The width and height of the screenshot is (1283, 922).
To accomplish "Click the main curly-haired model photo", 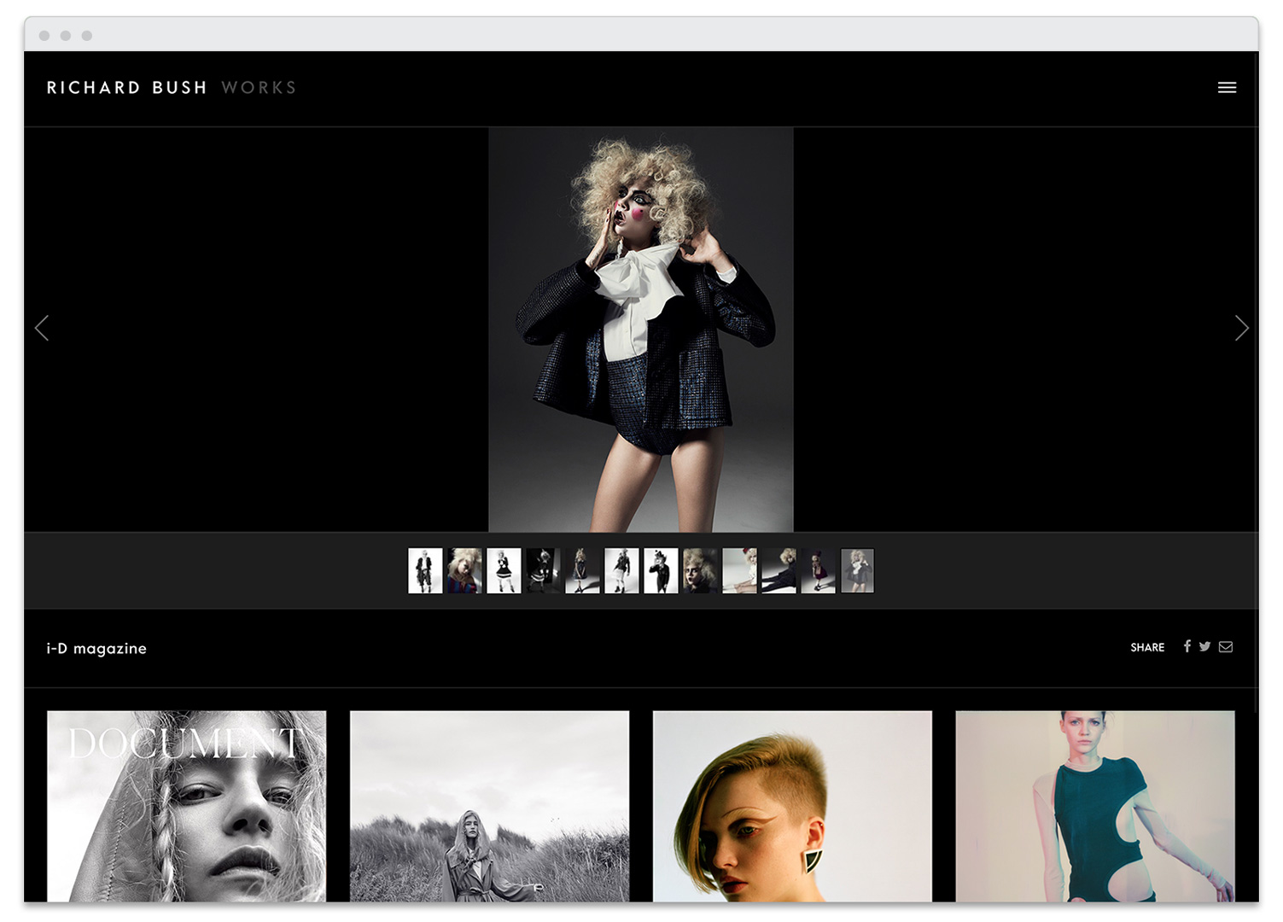I will coord(640,330).
